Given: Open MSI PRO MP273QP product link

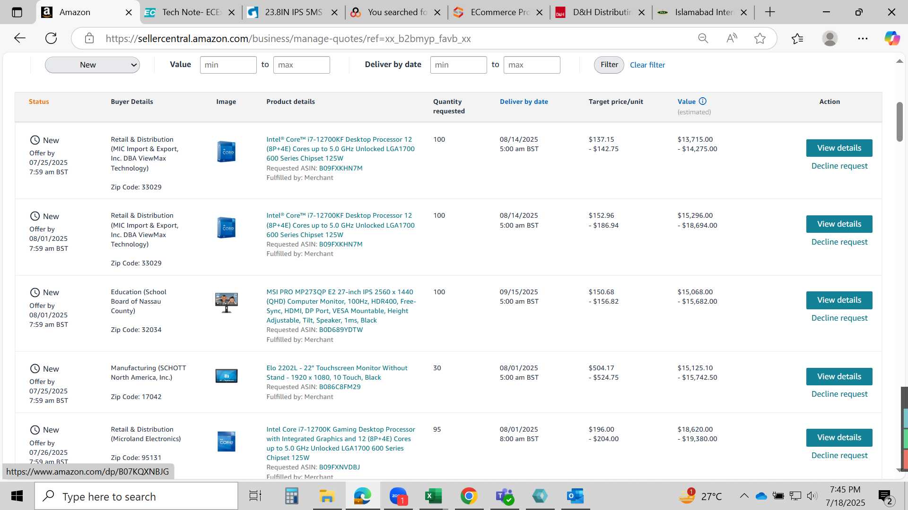Looking at the screenshot, I should click(341, 306).
